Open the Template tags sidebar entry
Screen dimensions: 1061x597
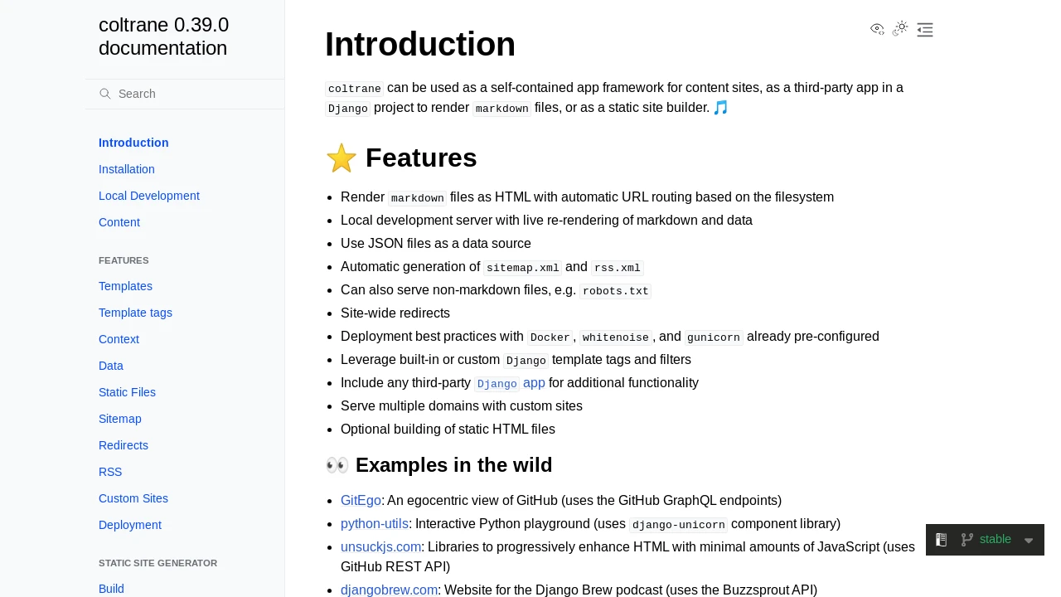135,313
